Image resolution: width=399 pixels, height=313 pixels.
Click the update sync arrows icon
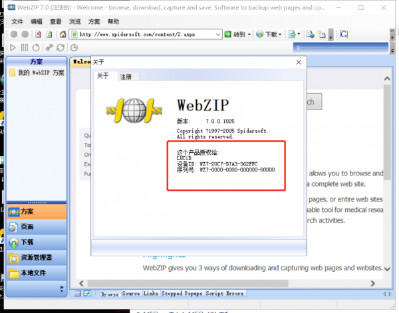61,48
